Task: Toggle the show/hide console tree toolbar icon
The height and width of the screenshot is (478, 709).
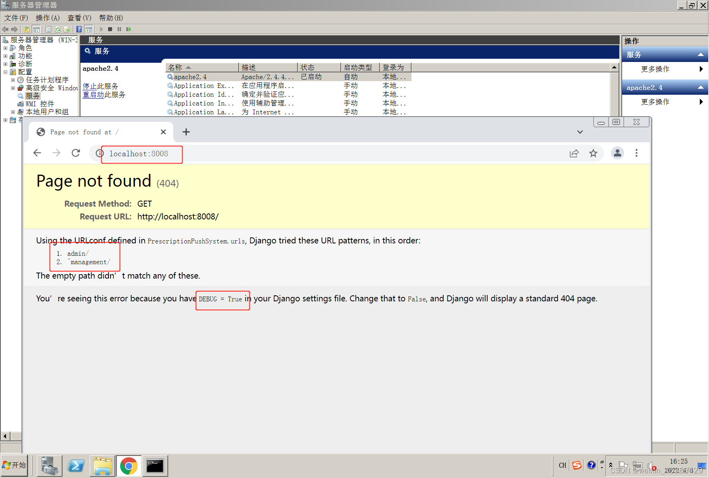Action: tap(36, 29)
